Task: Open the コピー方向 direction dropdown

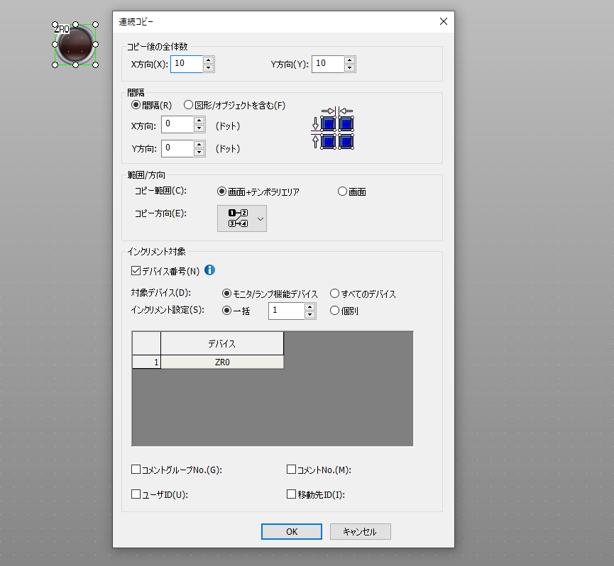Action: [x=261, y=218]
